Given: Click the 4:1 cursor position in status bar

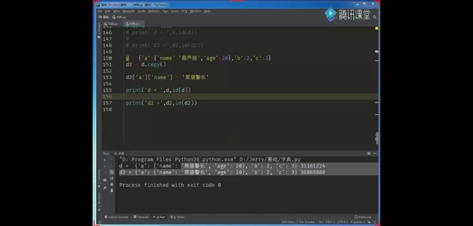Looking at the screenshot, I should pos(321,222).
